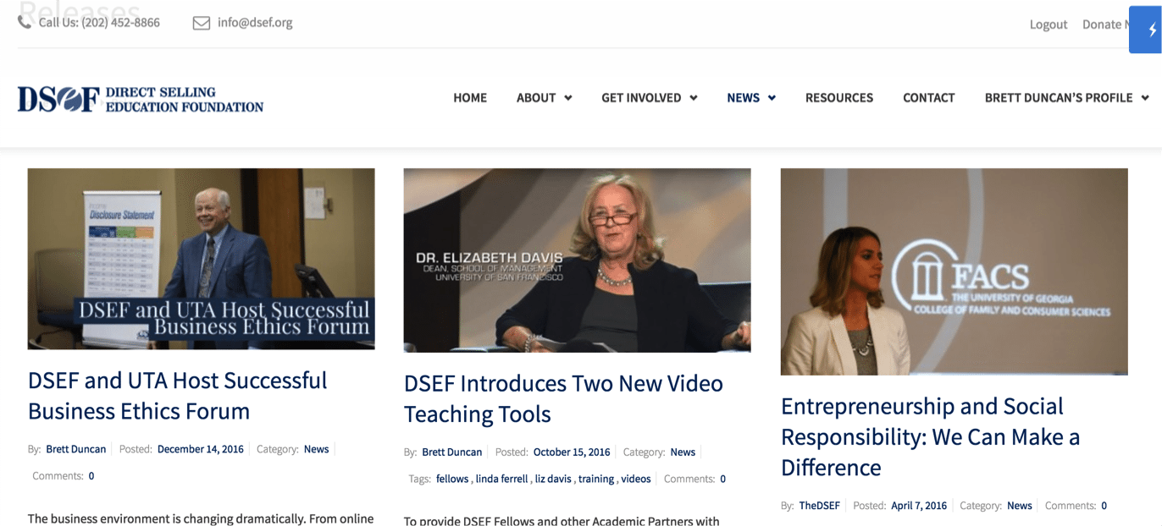
Task: Click comments count on Video Teaching Tools post
Action: (x=722, y=479)
